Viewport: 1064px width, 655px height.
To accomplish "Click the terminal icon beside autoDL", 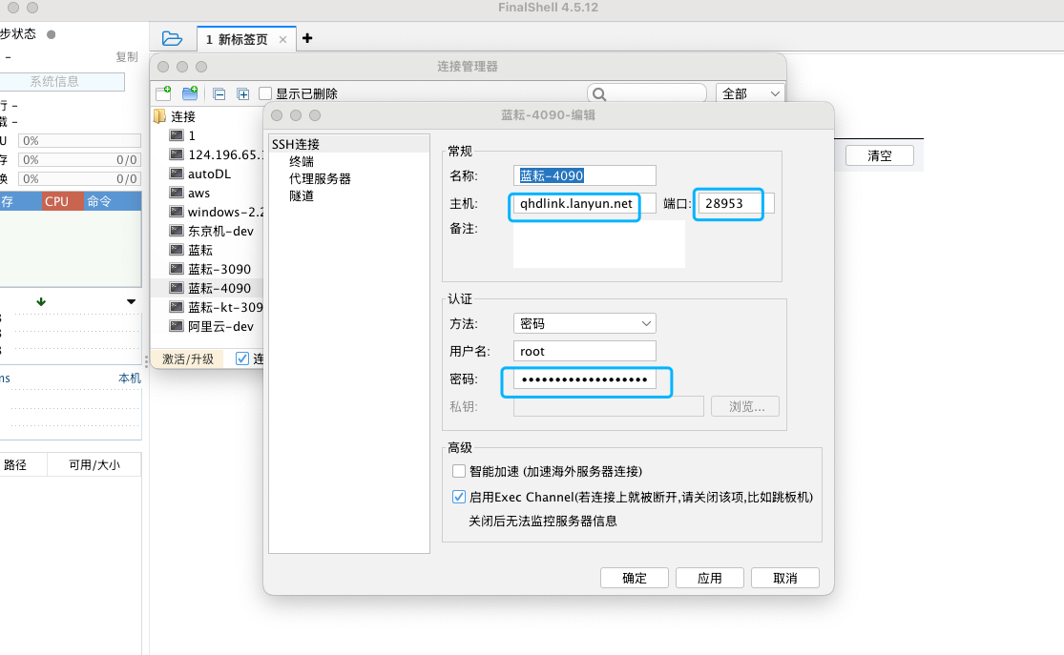I will (177, 173).
